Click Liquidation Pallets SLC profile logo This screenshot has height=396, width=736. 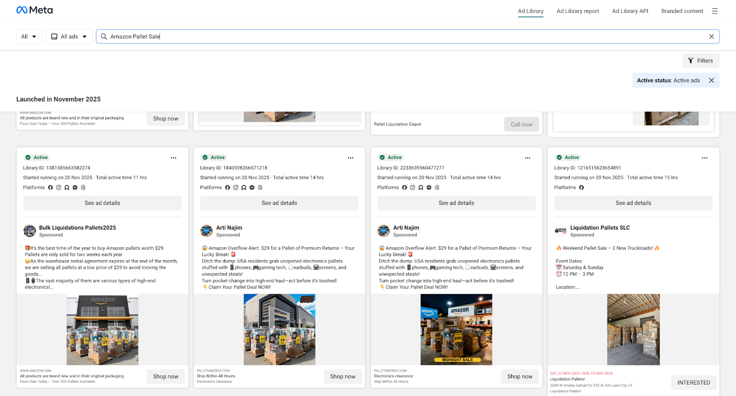click(x=561, y=231)
